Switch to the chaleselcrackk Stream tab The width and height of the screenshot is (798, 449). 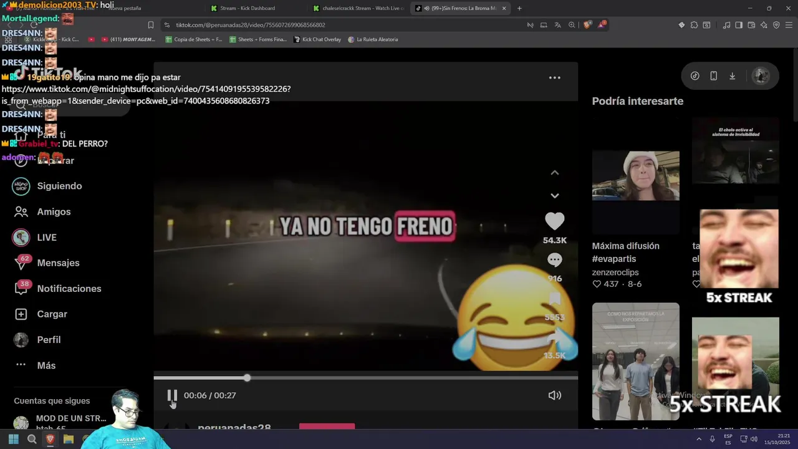358,8
